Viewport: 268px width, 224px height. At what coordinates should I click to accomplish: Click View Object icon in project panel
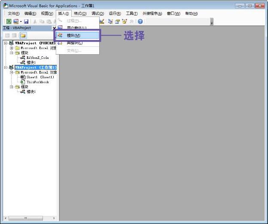(x=14, y=35)
